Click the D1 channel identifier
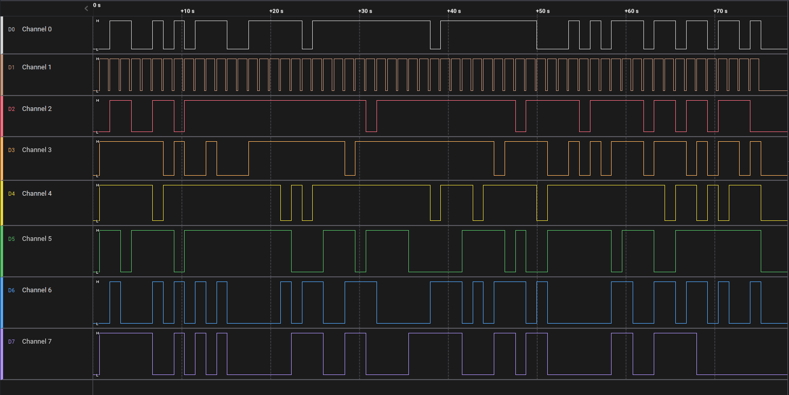This screenshot has height=395, width=789. (11, 68)
